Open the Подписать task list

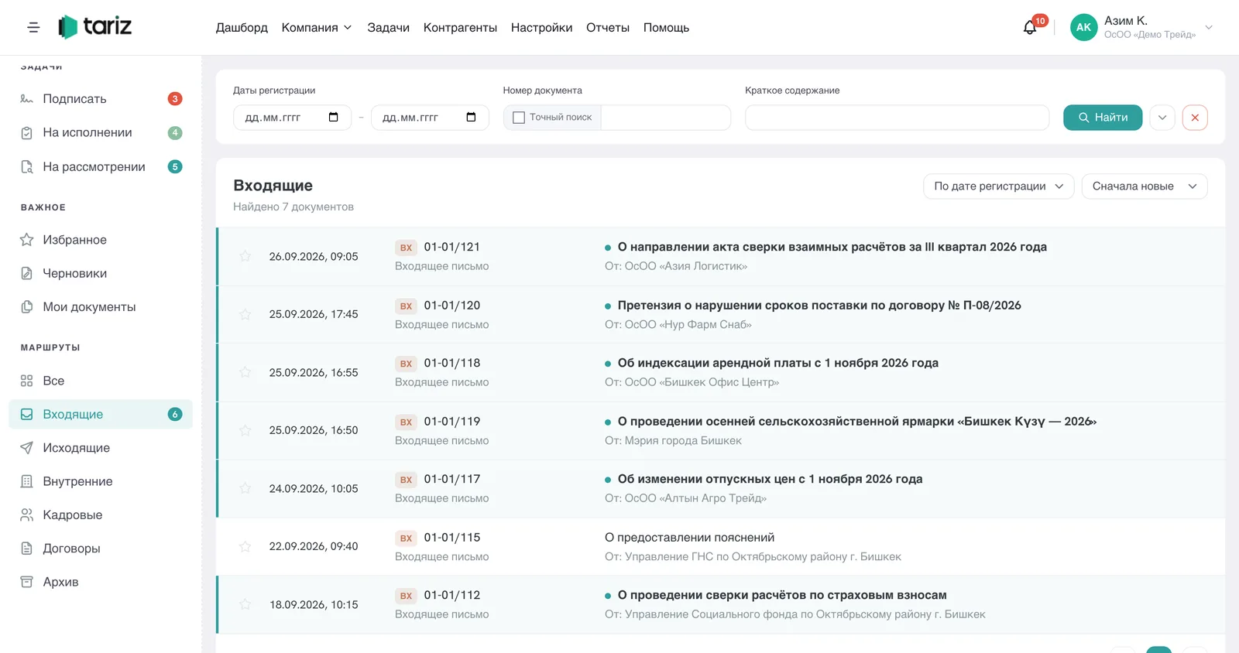click(x=101, y=99)
